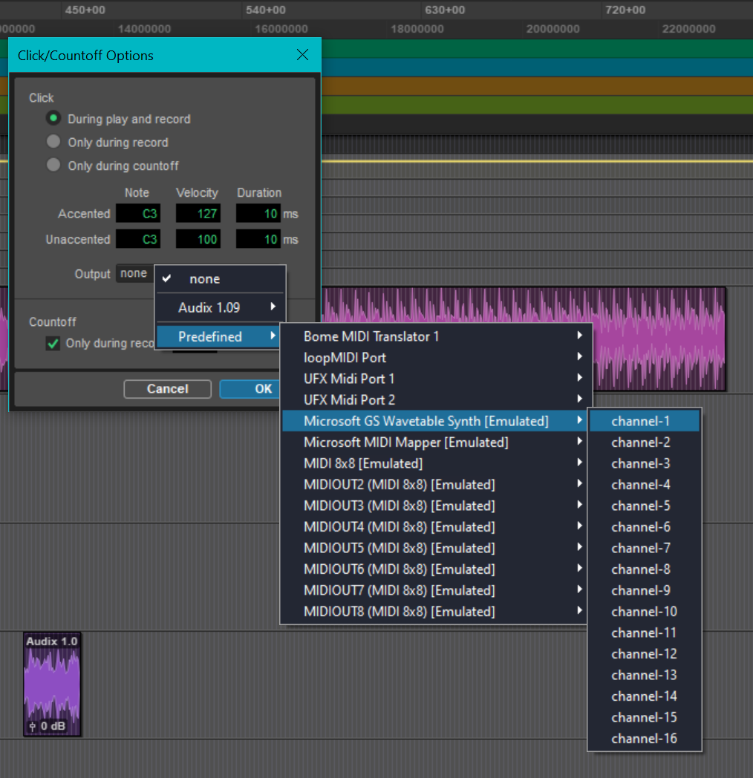Select Only during countoff option
This screenshot has height=778, width=753.
[53, 166]
